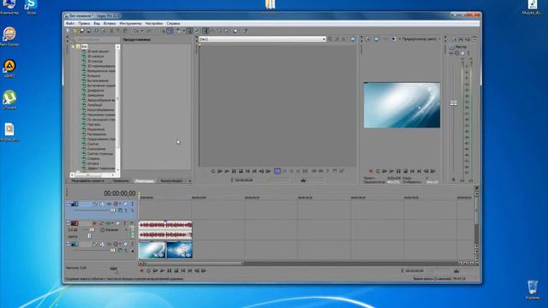Open compositing mode on the bottom video track
548x308 pixels.
(120, 250)
